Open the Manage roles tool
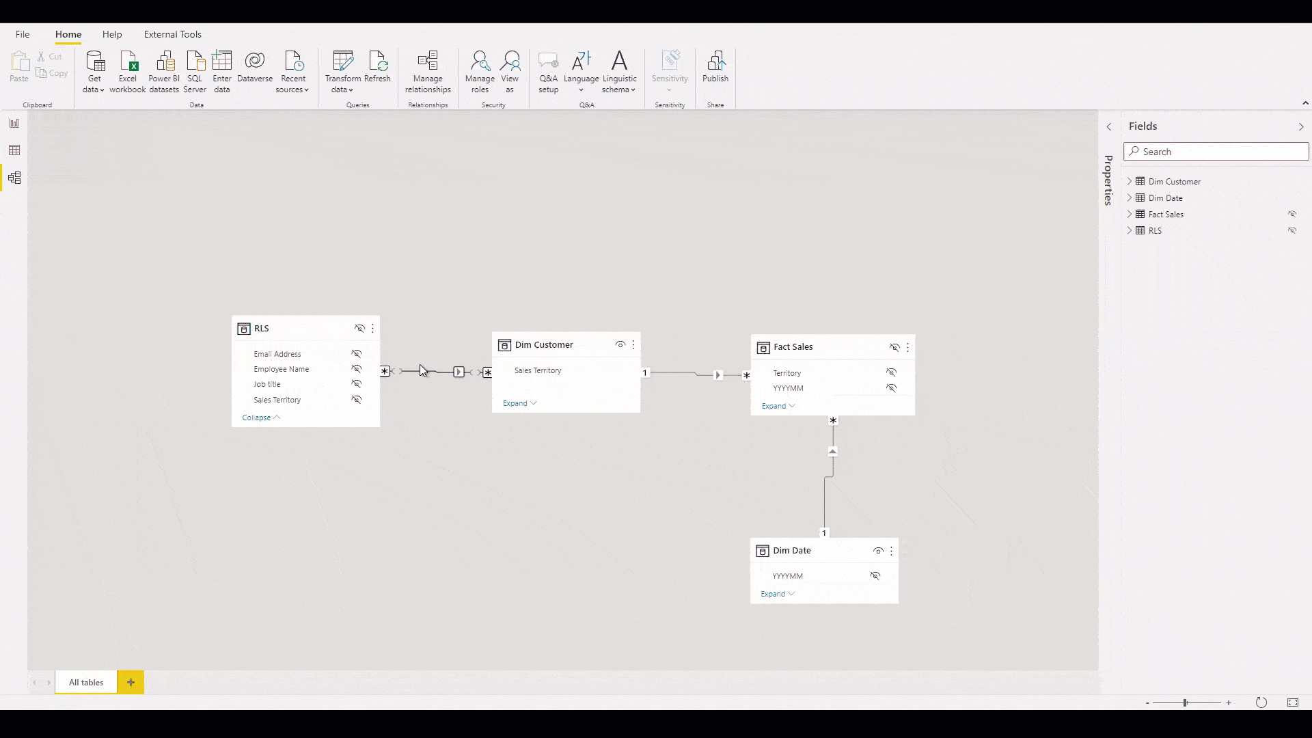This screenshot has width=1312, height=738. (x=480, y=70)
